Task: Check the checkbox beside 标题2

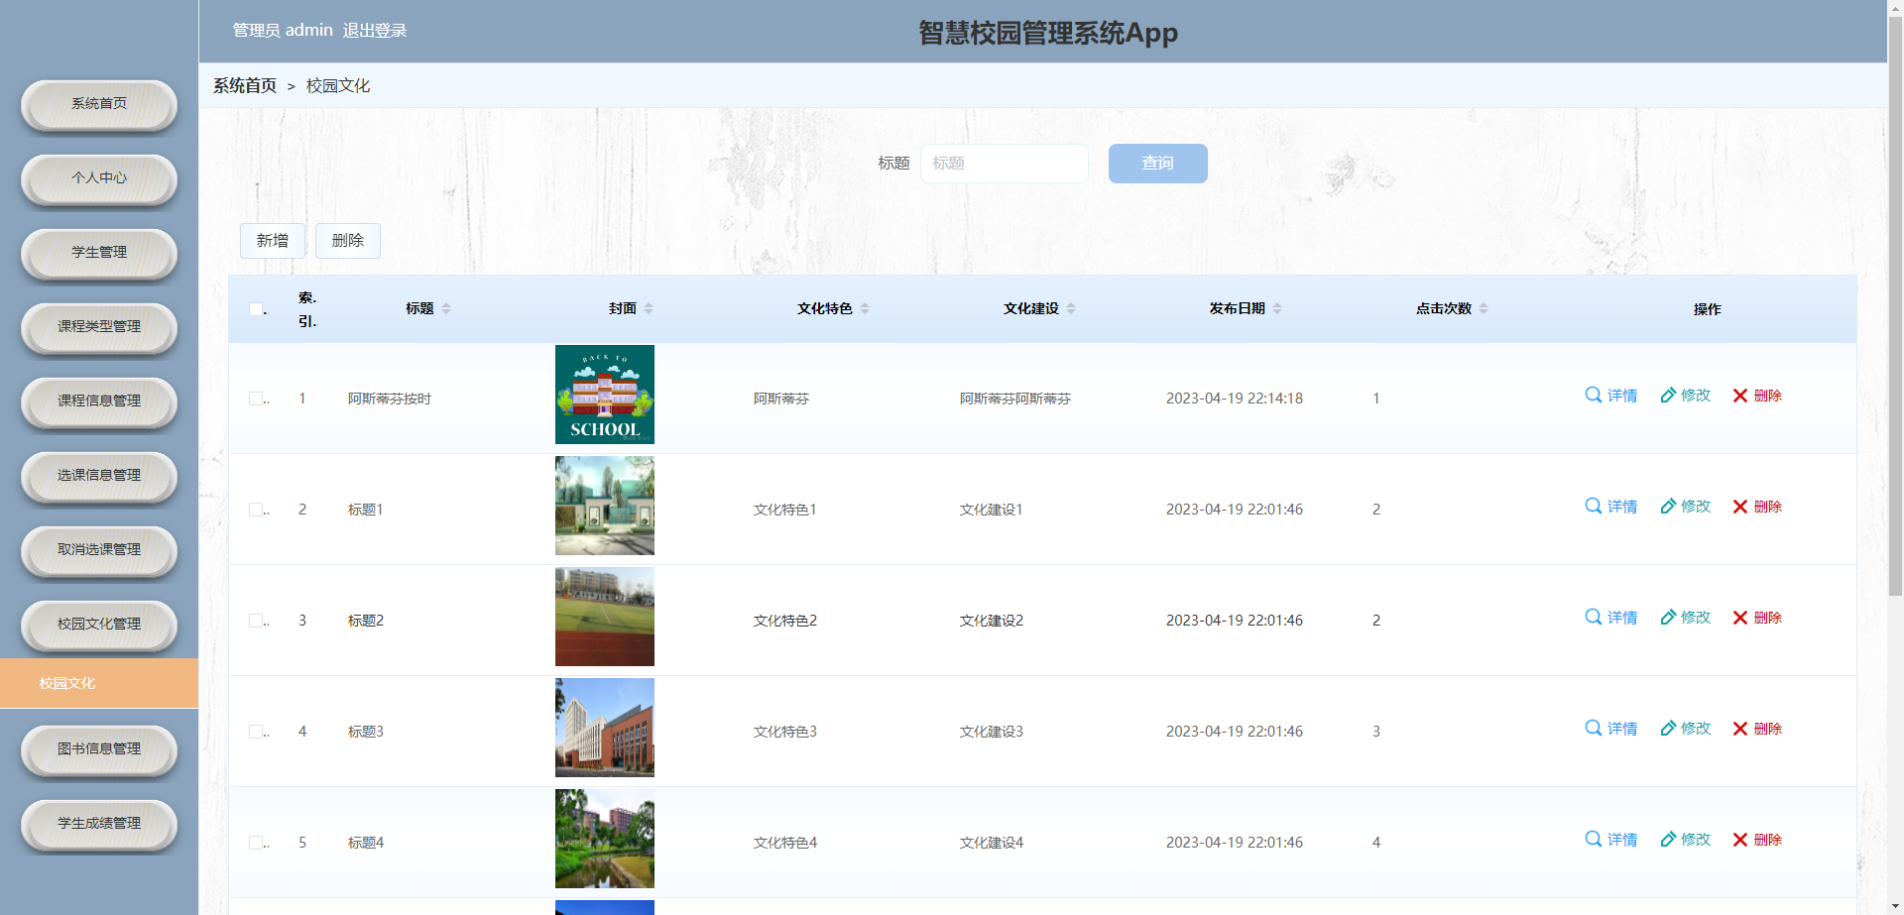Action: click(x=258, y=621)
